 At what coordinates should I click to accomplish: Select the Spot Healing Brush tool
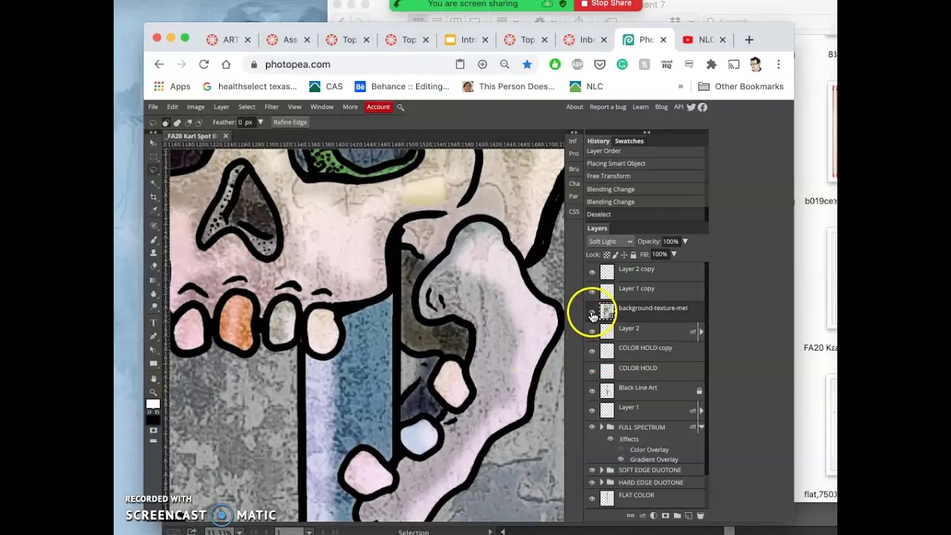154,226
